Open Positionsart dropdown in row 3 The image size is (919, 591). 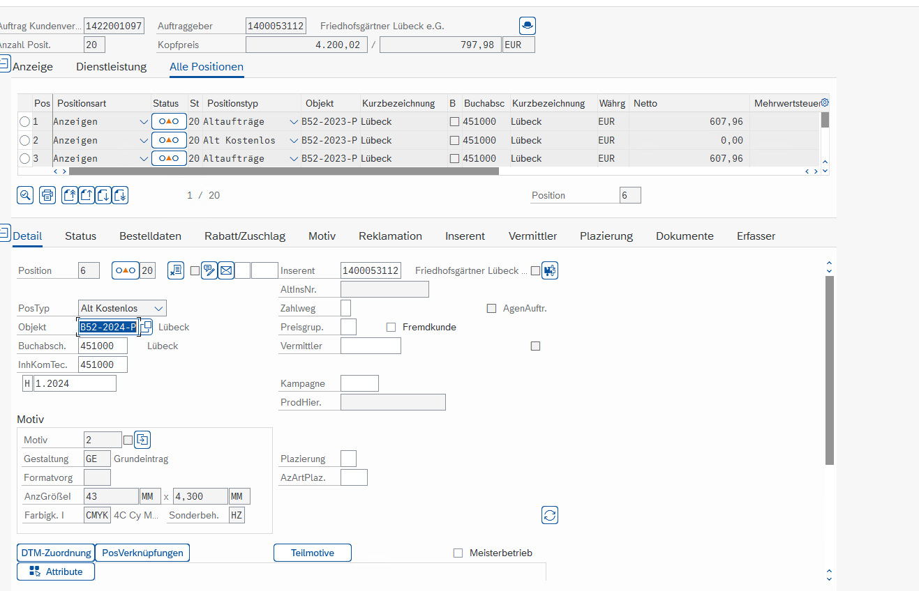click(x=144, y=158)
